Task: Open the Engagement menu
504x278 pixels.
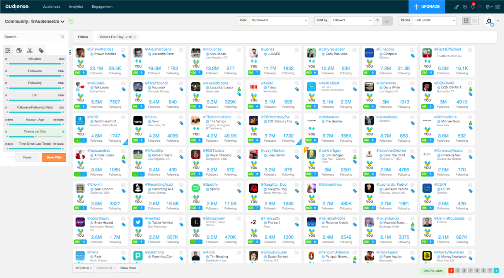Action: point(102,7)
